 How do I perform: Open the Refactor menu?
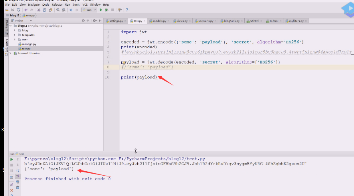pyautogui.click(x=57, y=4)
